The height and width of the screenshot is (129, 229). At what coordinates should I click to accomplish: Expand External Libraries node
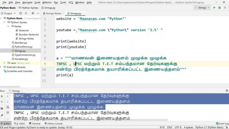(x=1, y=67)
